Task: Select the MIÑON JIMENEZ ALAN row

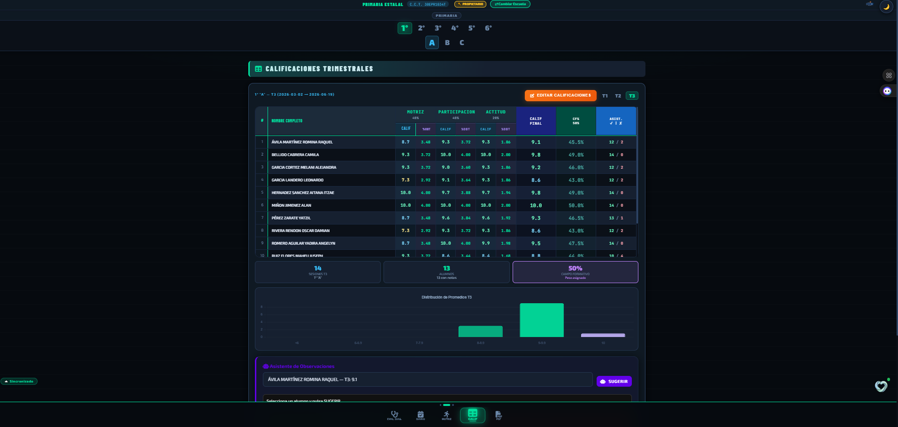Action: 446,205
